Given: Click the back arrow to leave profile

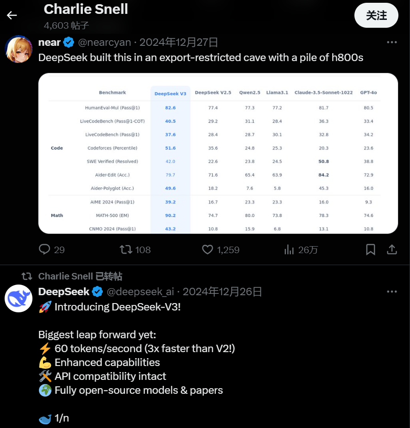Looking at the screenshot, I should click(x=11, y=15).
